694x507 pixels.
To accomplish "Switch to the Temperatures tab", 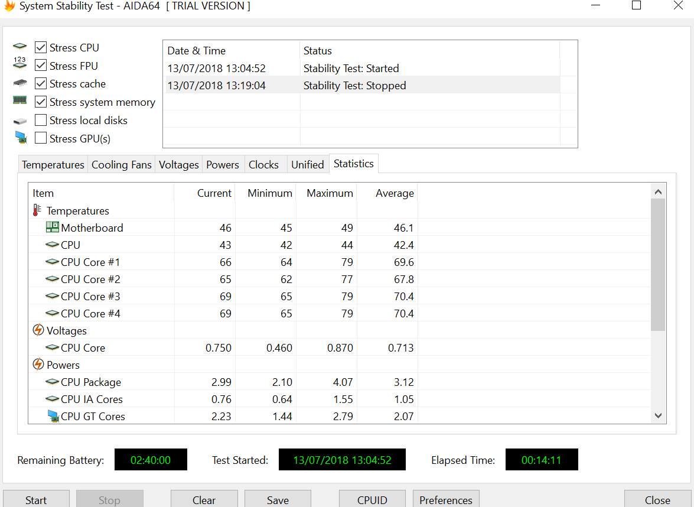I will [x=53, y=165].
